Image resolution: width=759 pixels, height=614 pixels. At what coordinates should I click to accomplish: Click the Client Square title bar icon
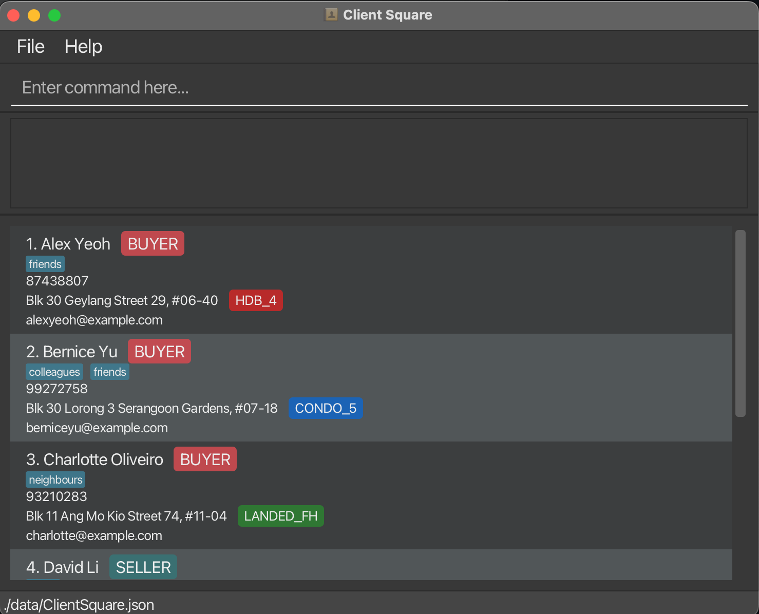[x=331, y=15]
